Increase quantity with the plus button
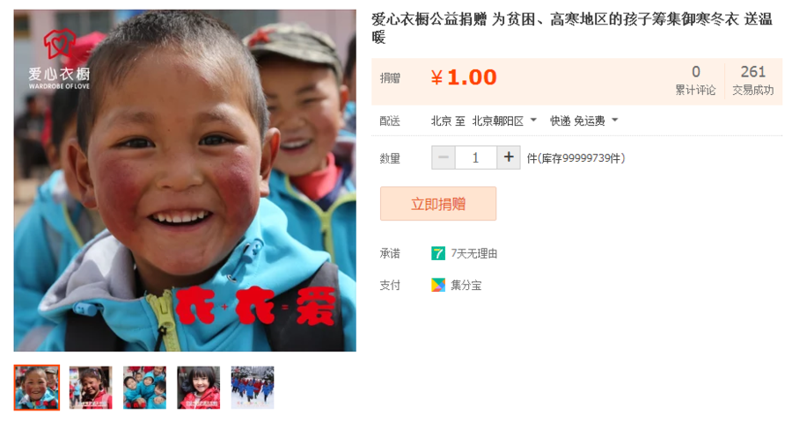This screenshot has height=421, width=792. 509,158
